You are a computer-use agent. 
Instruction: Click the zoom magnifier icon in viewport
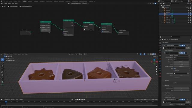click(x=157, y=66)
